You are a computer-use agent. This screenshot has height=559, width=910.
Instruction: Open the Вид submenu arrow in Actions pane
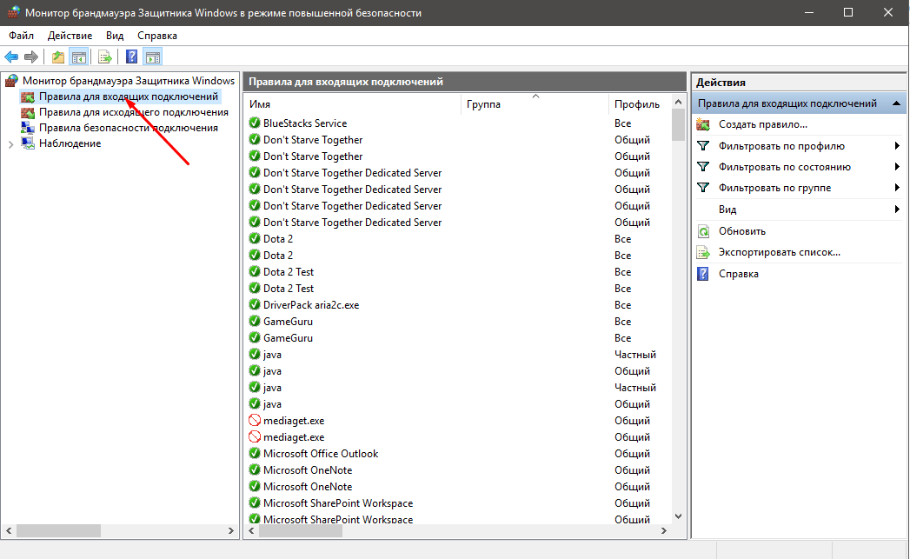897,209
